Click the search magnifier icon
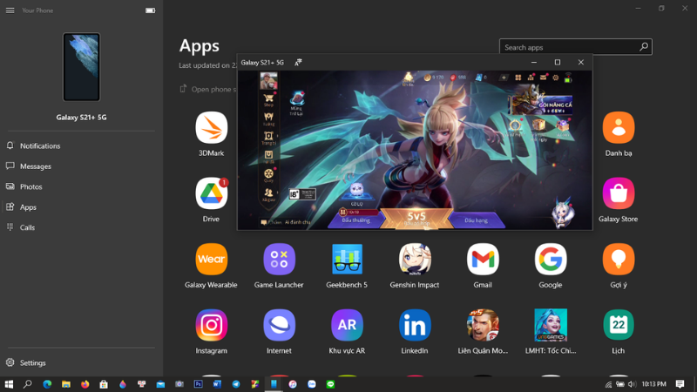The height and width of the screenshot is (392, 697). point(643,47)
